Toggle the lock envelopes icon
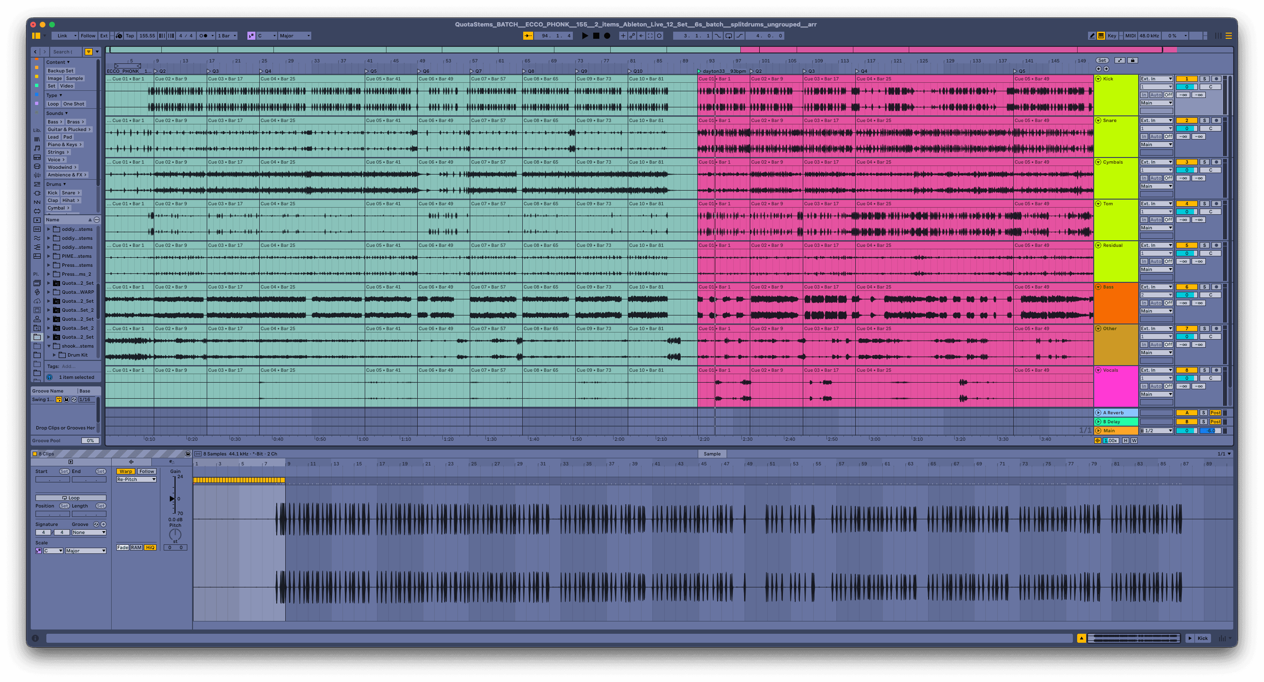Viewport: 1264px width, 682px height. 1132,61
